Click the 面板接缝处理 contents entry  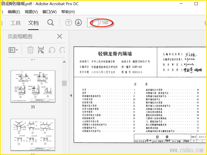88,118
